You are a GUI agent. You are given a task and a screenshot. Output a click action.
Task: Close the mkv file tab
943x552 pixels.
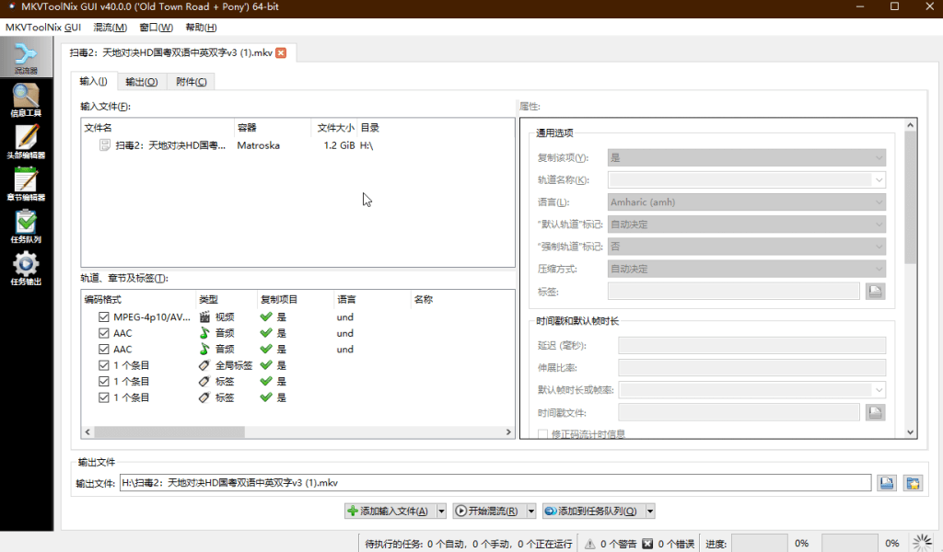point(281,52)
